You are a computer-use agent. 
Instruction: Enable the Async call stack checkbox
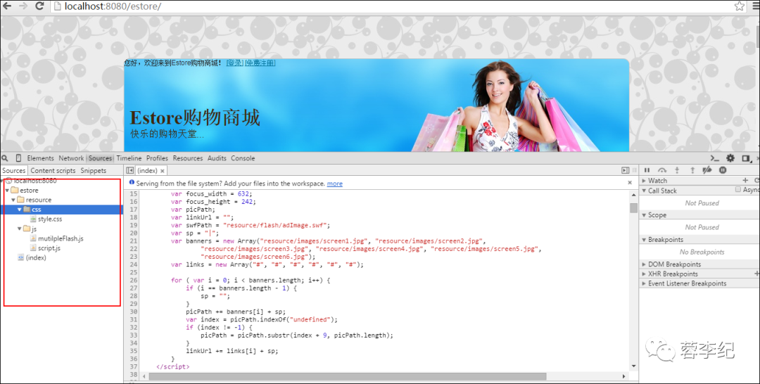tap(738, 189)
